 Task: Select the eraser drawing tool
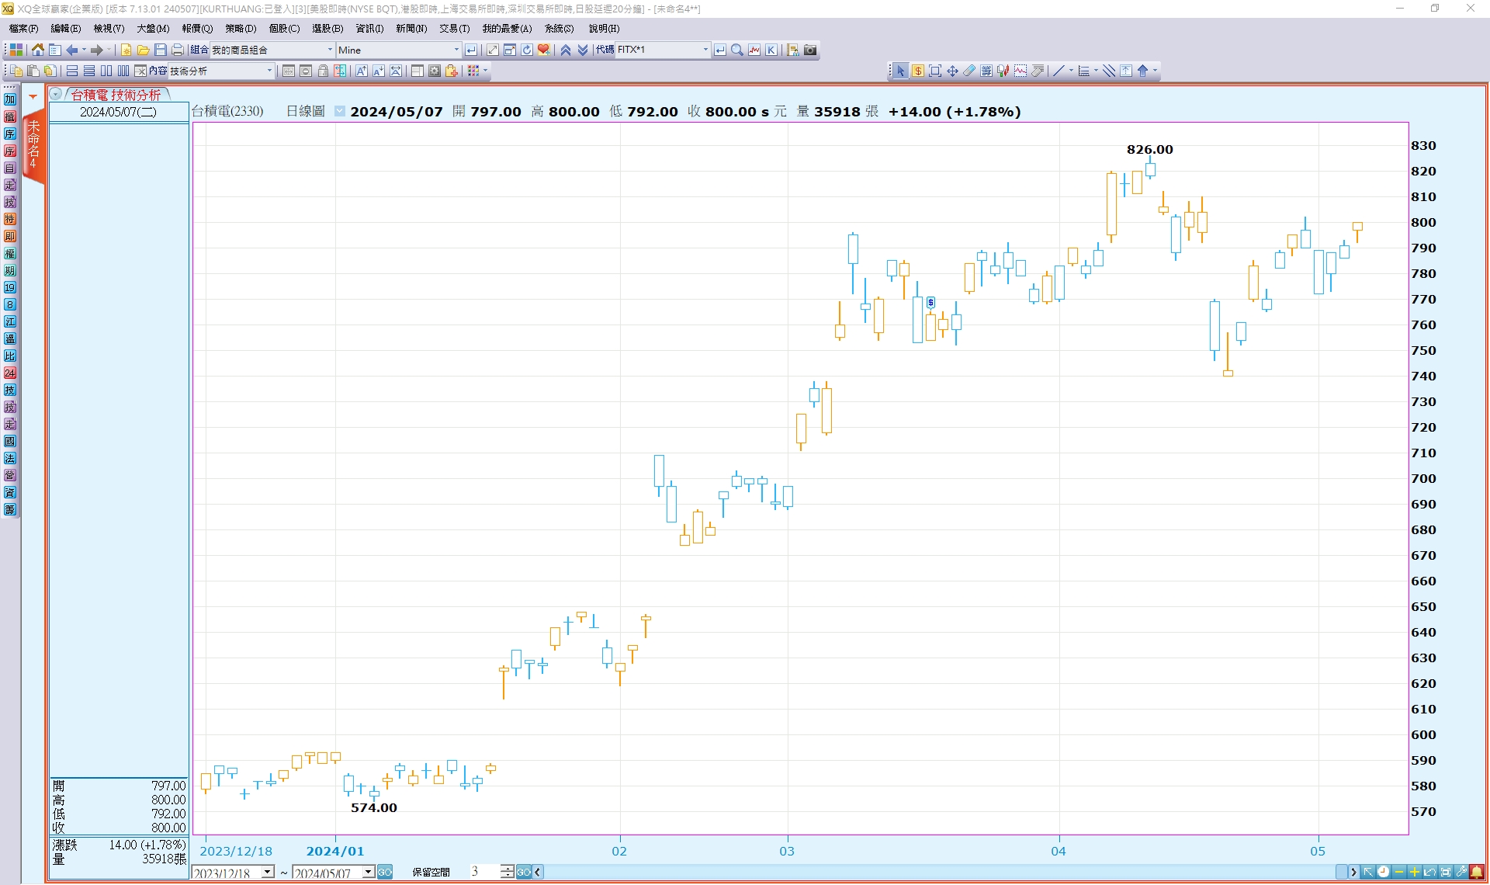(969, 71)
